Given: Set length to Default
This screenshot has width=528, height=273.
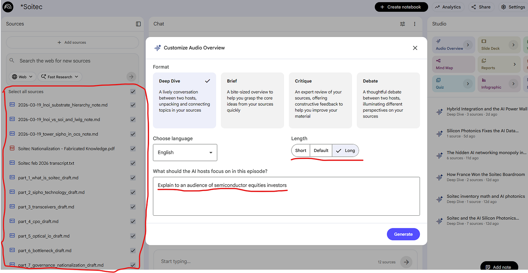Looking at the screenshot, I should [321, 150].
